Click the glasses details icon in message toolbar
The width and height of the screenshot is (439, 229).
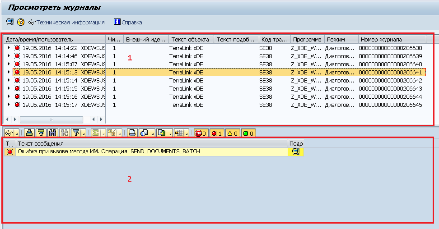(x=9, y=133)
